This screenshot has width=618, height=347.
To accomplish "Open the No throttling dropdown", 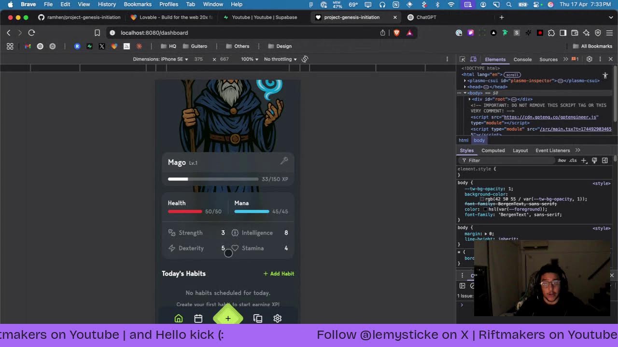I will [x=281, y=59].
